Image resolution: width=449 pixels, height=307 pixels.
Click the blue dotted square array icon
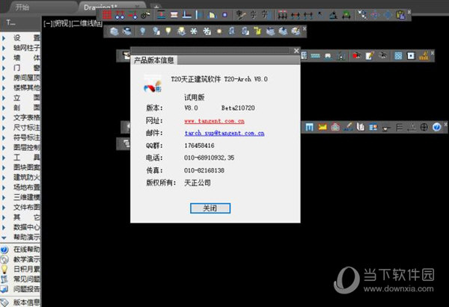(x=398, y=55)
